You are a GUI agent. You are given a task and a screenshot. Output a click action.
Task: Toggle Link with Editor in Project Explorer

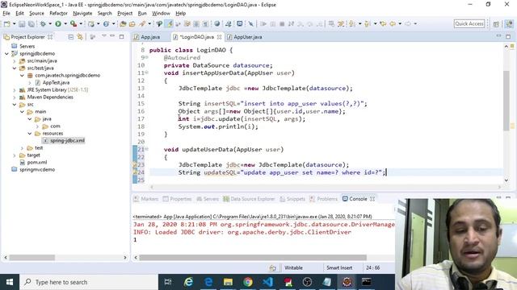tap(80, 37)
